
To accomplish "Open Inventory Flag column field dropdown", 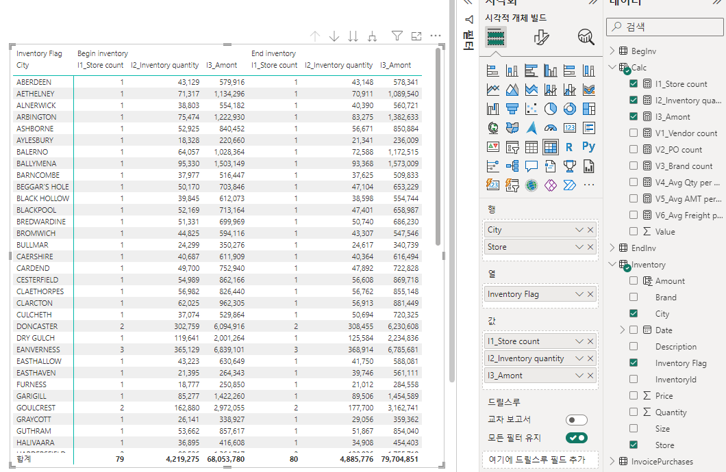I will [x=579, y=294].
